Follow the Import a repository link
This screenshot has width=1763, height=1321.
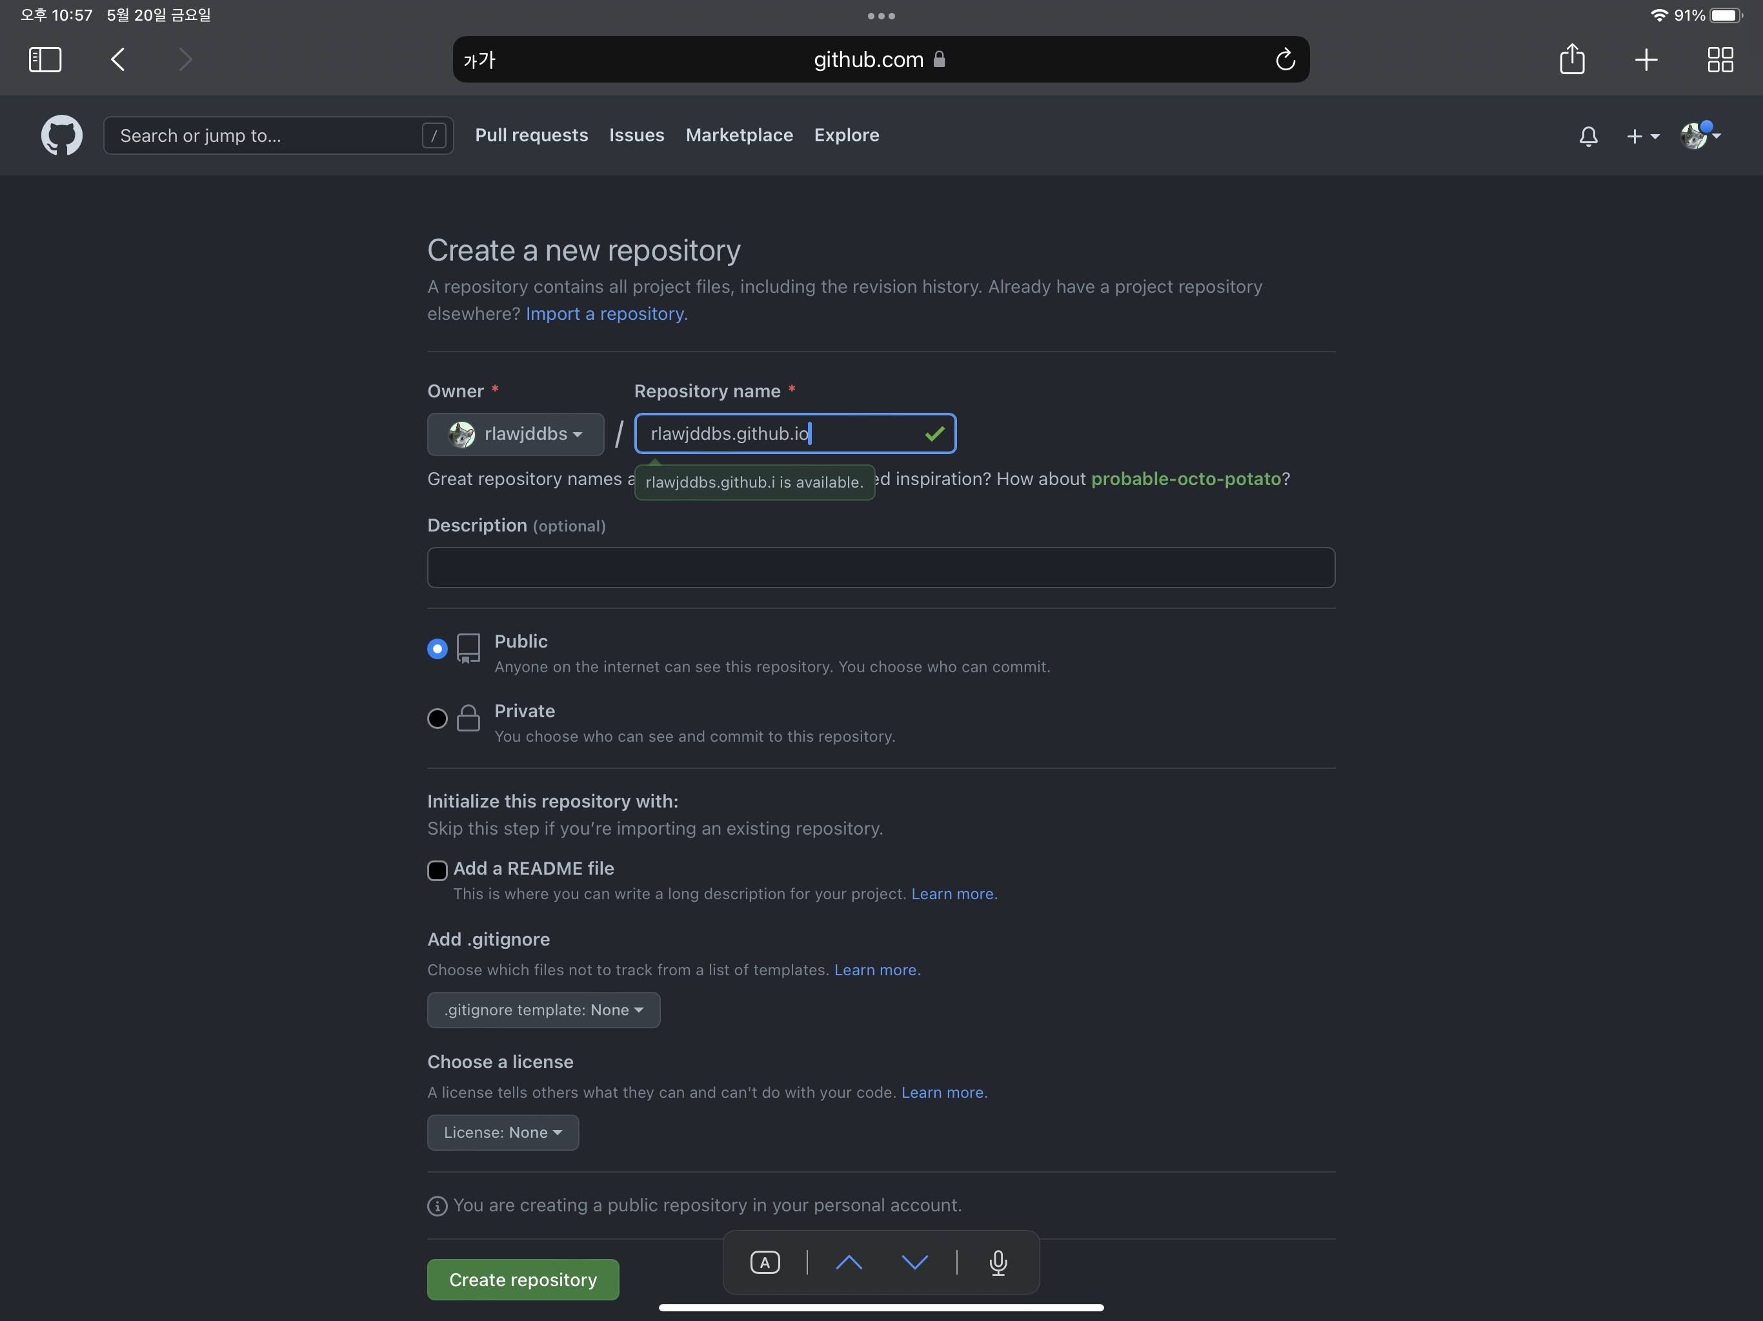coord(607,314)
